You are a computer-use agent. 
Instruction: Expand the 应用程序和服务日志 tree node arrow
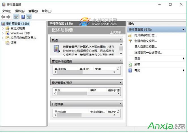[x=3, y=38]
